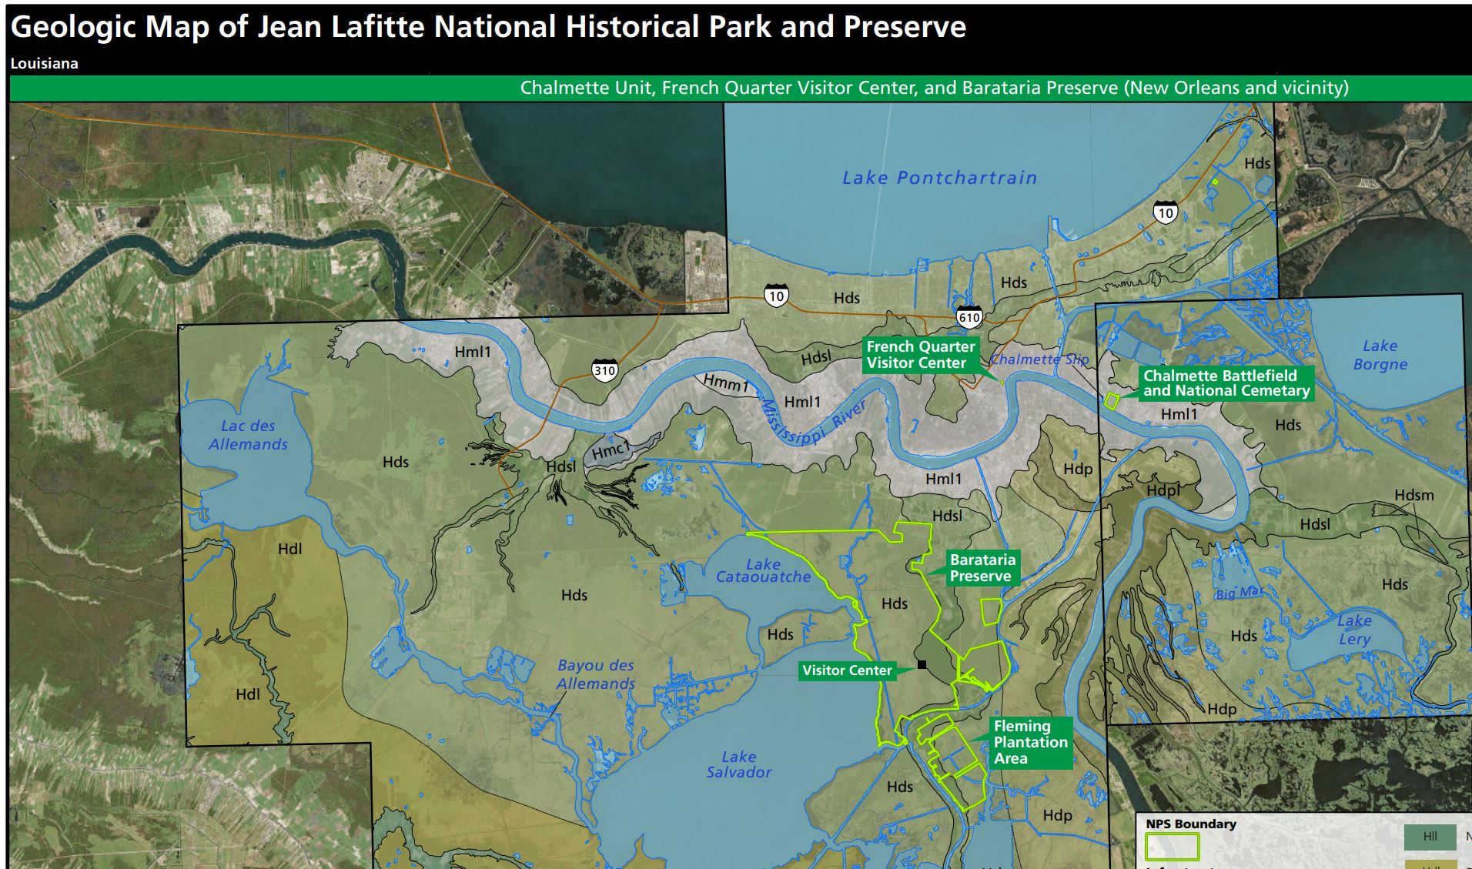Open the Chalmette Battlefield and National Cemetary callout
1472x869 pixels.
click(x=1226, y=383)
